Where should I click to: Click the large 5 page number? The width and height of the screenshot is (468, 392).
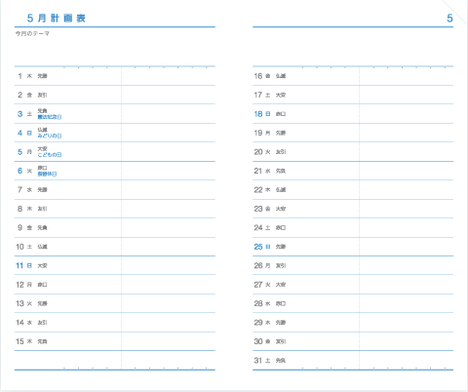click(x=449, y=19)
